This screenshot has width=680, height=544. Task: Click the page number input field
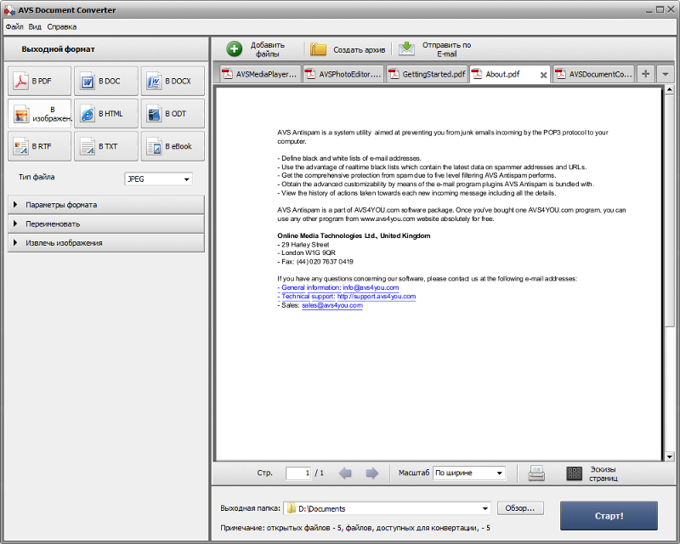298,473
